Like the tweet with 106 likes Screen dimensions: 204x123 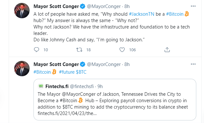tap(122, 50)
